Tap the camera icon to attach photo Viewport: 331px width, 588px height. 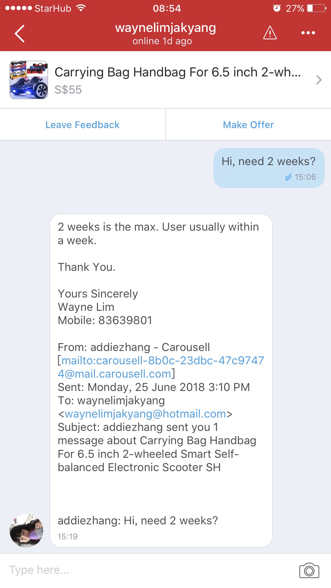[309, 570]
